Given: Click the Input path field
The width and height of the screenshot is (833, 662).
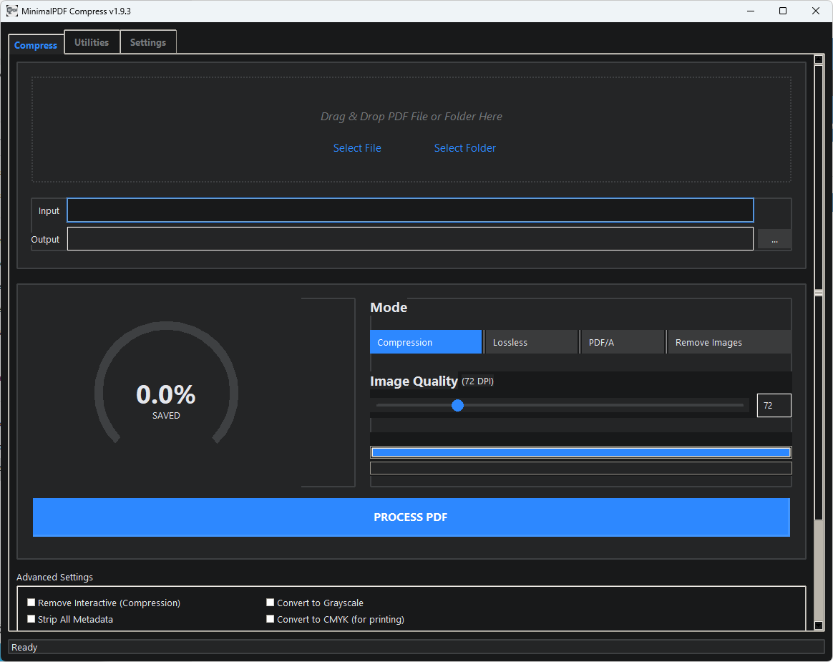Looking at the screenshot, I should [x=410, y=210].
